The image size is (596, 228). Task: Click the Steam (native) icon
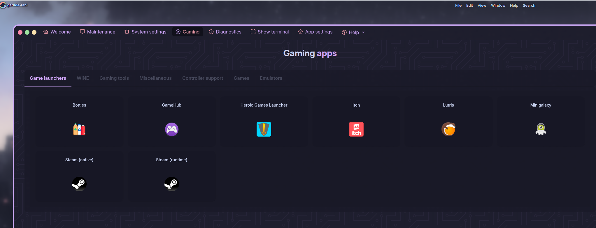pyautogui.click(x=79, y=184)
